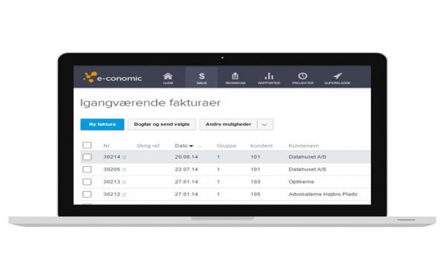
Task: Tick the select-all checkbox in table header
Action: pos(87,145)
